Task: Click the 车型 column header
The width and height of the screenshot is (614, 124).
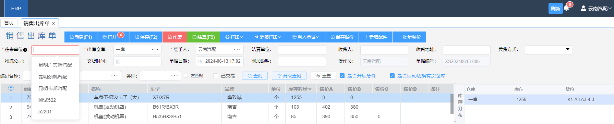Action: tap(184, 89)
